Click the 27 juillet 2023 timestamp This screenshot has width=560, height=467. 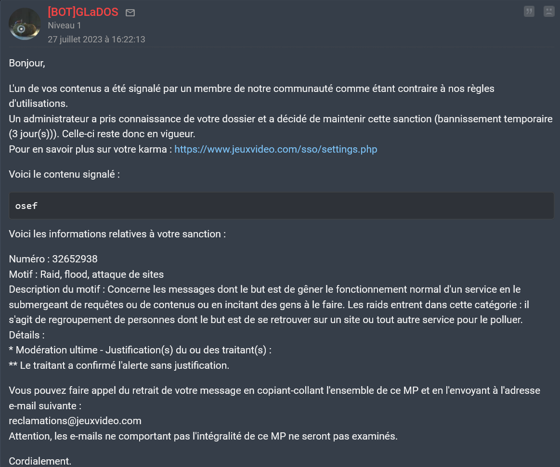[96, 39]
